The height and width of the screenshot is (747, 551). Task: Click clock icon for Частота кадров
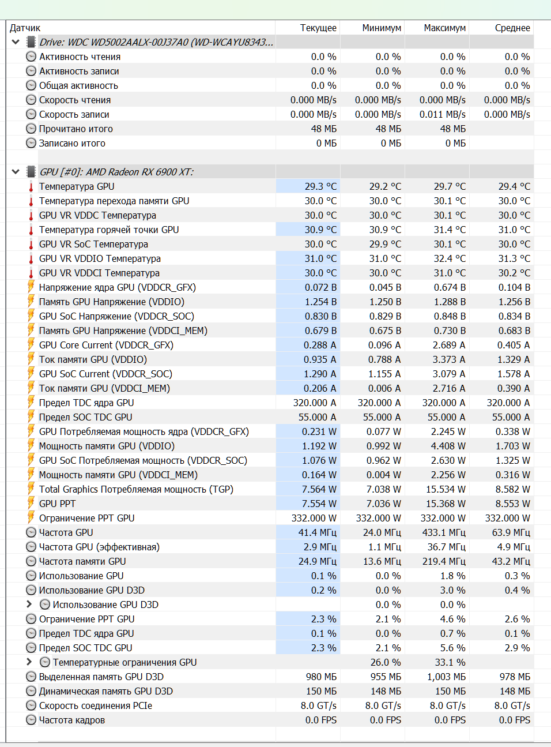click(31, 720)
